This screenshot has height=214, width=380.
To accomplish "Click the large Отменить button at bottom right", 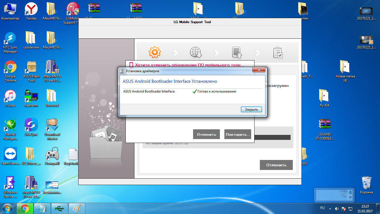I will tap(276, 165).
